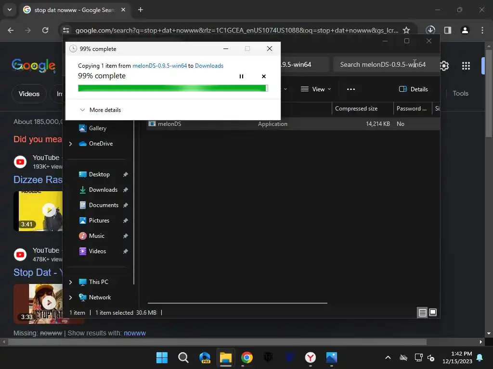Click the green copy progress bar
Viewport: 493px width, 369px height.
click(173, 88)
